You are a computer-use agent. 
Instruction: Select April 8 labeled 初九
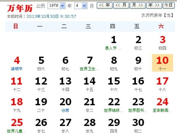click(114, 64)
